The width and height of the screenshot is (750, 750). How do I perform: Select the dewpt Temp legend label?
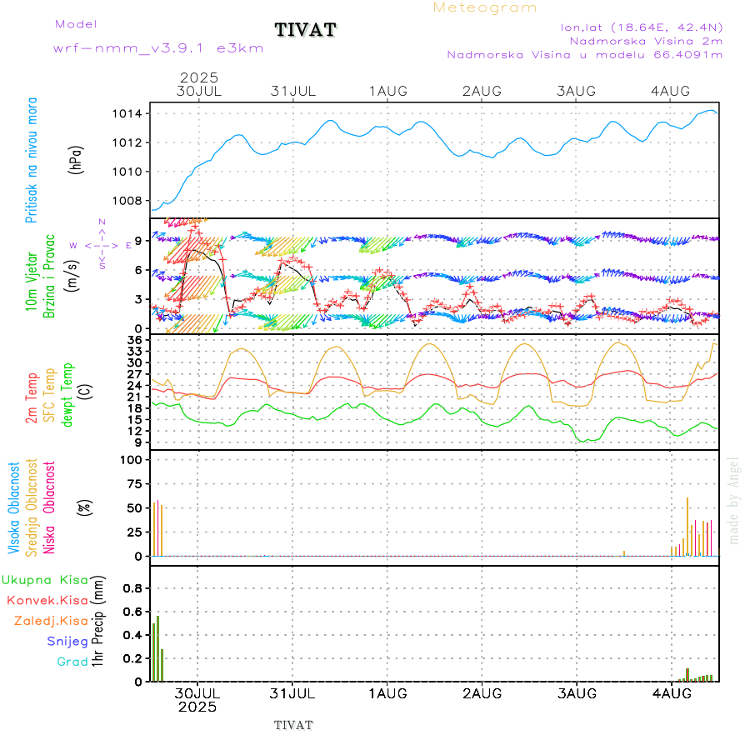(x=67, y=388)
